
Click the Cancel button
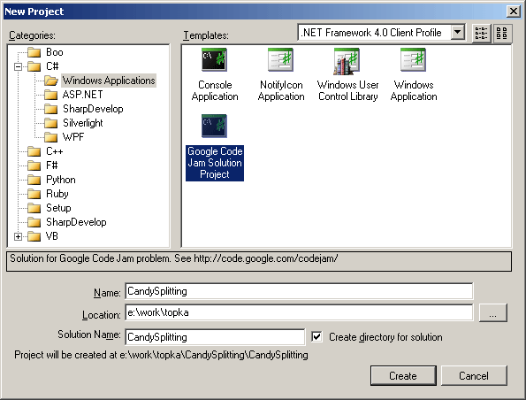click(474, 375)
